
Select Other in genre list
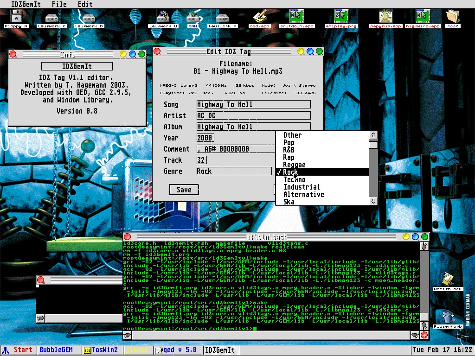pyautogui.click(x=322, y=135)
